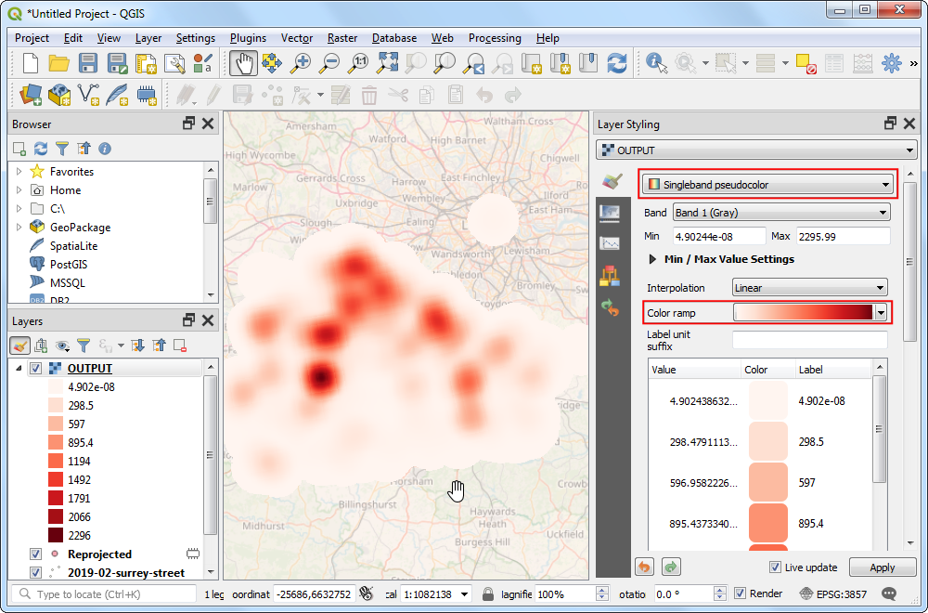
Task: Uncheck the Render checkbox in status bar
Action: coord(740,593)
